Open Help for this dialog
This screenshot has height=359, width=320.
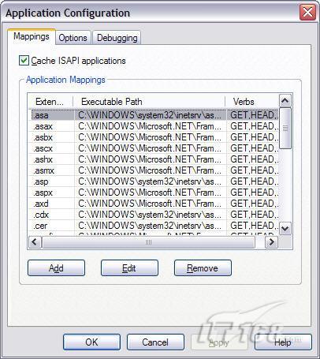pyautogui.click(x=283, y=342)
